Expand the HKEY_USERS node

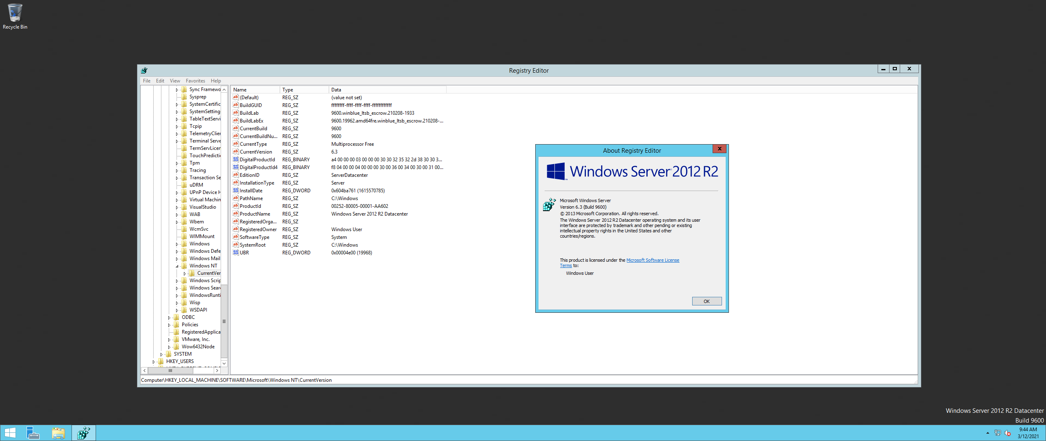pyautogui.click(x=154, y=362)
